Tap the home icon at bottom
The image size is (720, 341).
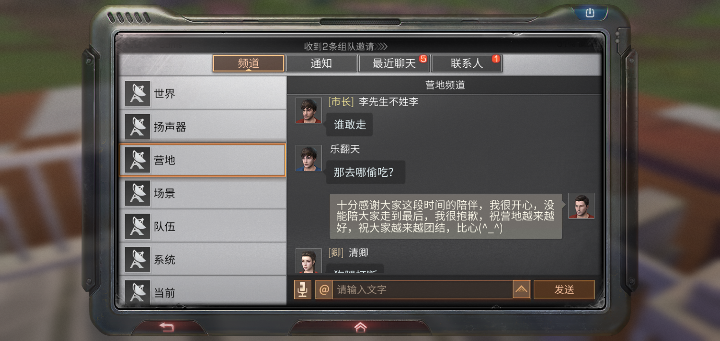pyautogui.click(x=360, y=327)
